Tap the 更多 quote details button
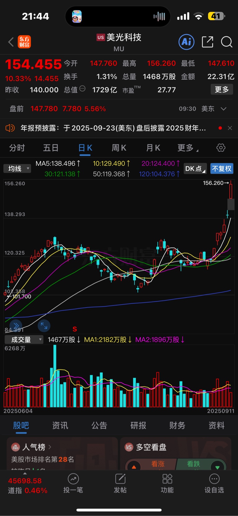 (222, 90)
